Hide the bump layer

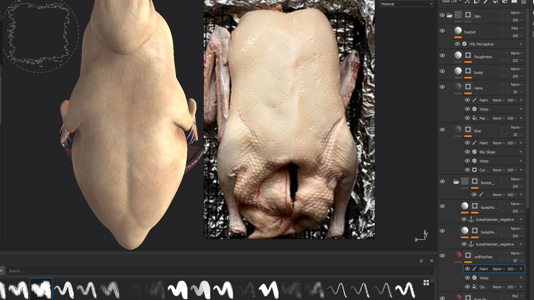click(x=442, y=71)
